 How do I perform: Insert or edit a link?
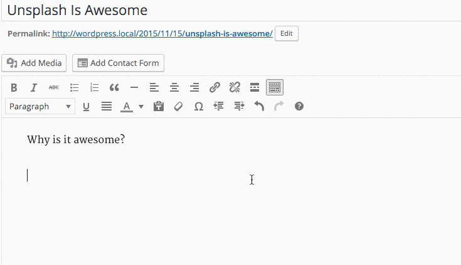tap(215, 87)
